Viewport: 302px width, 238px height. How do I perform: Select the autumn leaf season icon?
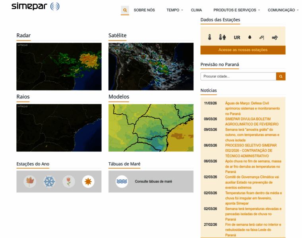tap(30, 182)
